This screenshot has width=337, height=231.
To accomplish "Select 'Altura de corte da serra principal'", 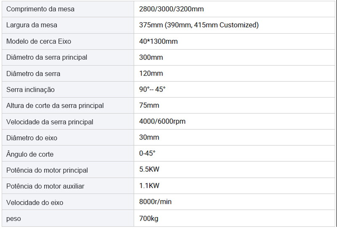I will 55,106.
